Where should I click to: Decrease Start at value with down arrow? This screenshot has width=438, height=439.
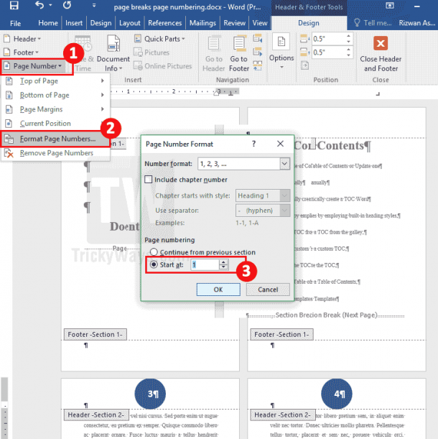223,267
